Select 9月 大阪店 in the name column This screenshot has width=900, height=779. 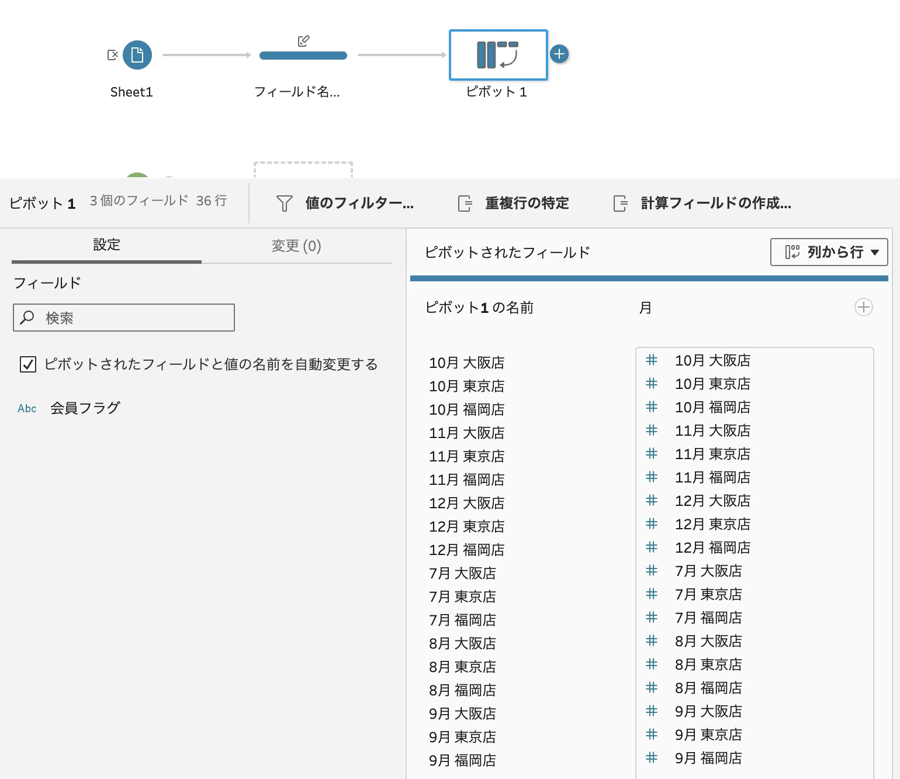point(463,713)
